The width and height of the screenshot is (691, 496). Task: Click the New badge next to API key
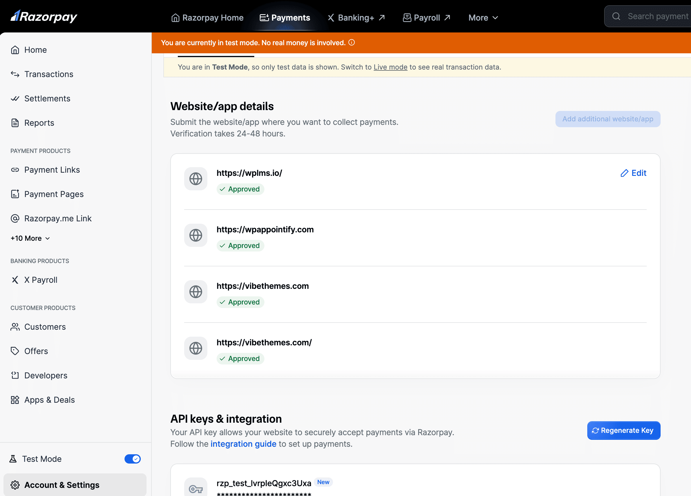(x=323, y=482)
